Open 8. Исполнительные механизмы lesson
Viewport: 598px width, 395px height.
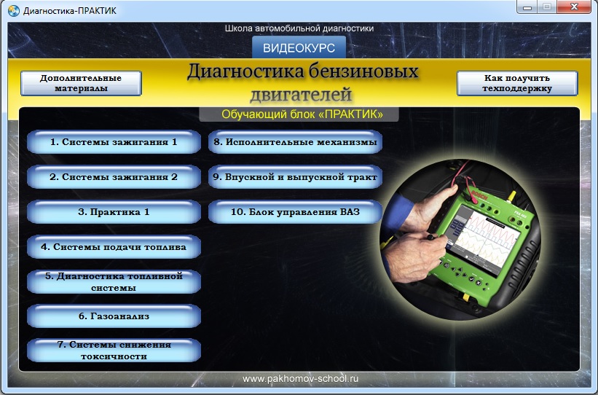pyautogui.click(x=295, y=142)
